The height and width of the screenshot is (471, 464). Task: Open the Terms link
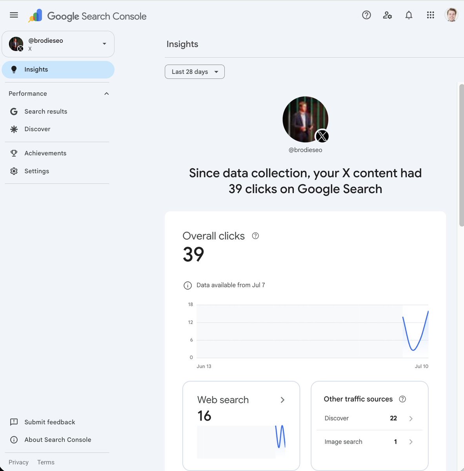(46, 462)
